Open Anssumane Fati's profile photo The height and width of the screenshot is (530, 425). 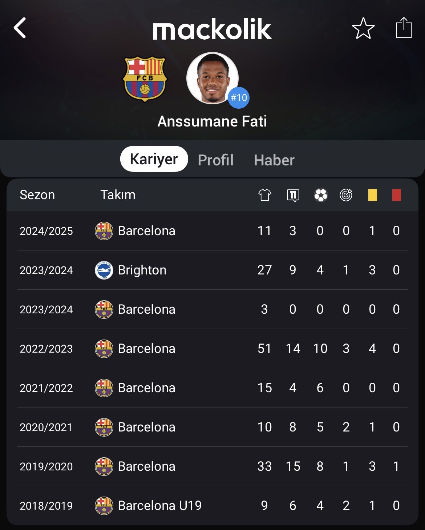(212, 78)
